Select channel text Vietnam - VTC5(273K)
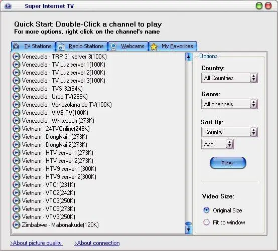 coord(48,209)
